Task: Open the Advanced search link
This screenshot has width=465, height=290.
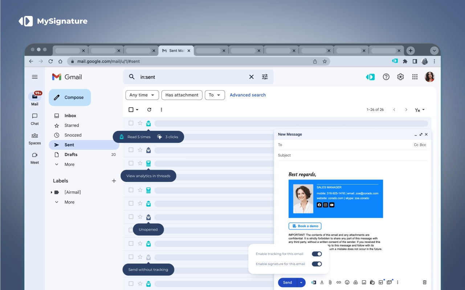Action: (x=248, y=95)
